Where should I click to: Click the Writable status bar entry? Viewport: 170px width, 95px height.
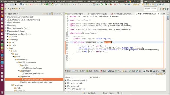[x=92, y=93]
